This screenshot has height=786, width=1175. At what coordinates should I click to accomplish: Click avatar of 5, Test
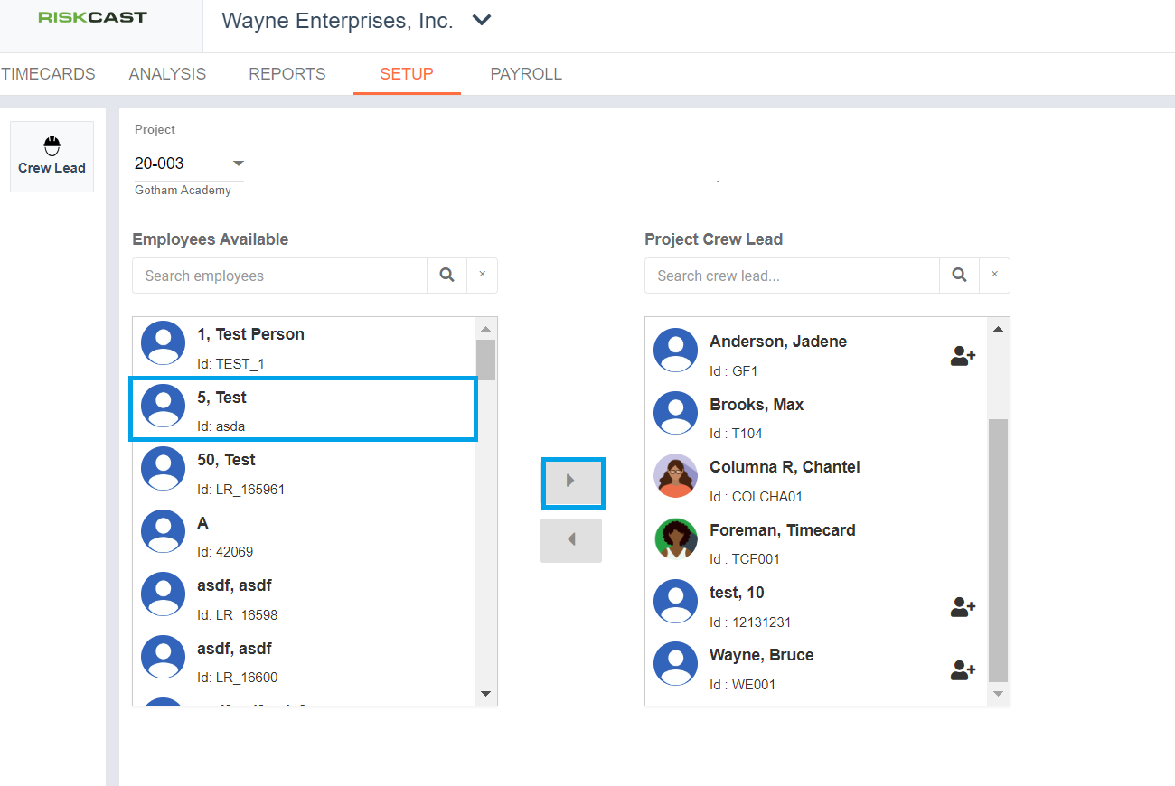[x=164, y=406]
